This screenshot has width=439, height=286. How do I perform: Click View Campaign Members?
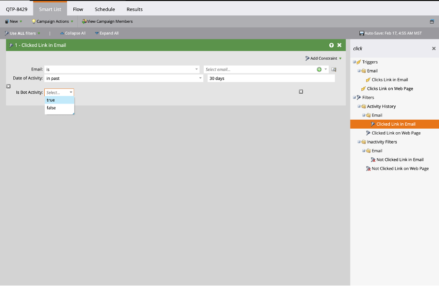[x=107, y=21]
